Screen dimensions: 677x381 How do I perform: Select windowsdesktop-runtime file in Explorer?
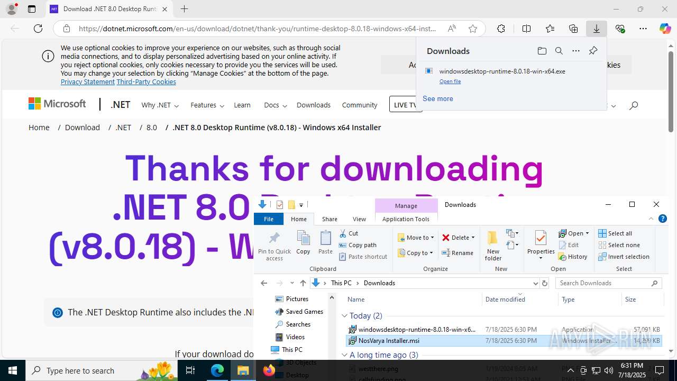(x=504, y=329)
